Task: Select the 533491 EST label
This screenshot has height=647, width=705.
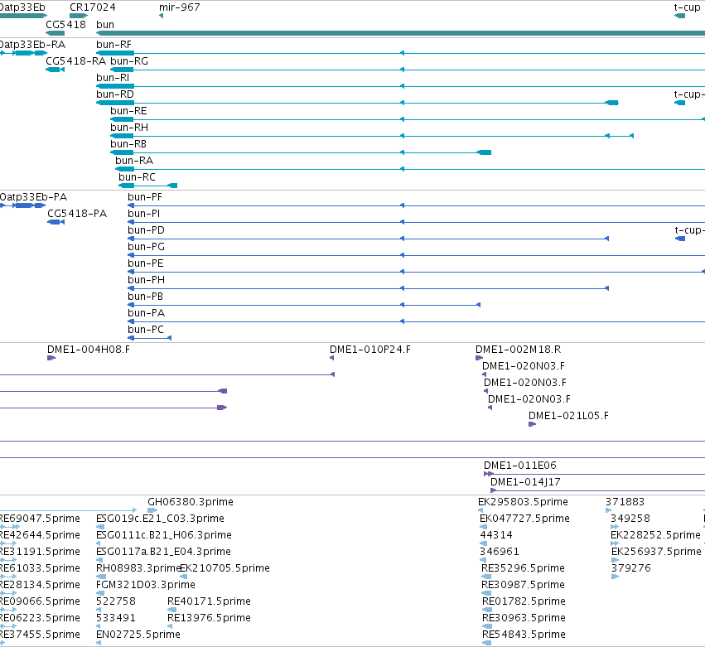Action: click(x=115, y=618)
